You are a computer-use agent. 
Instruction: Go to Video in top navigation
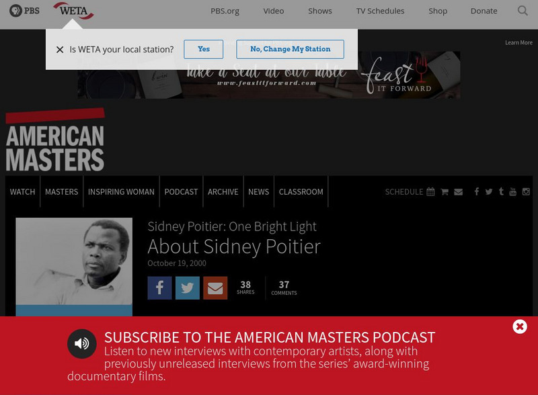(274, 11)
